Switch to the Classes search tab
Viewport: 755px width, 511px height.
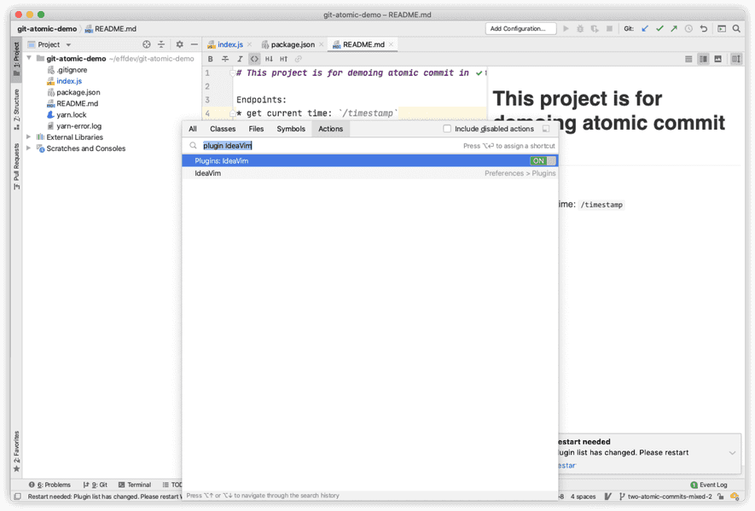pyautogui.click(x=223, y=129)
